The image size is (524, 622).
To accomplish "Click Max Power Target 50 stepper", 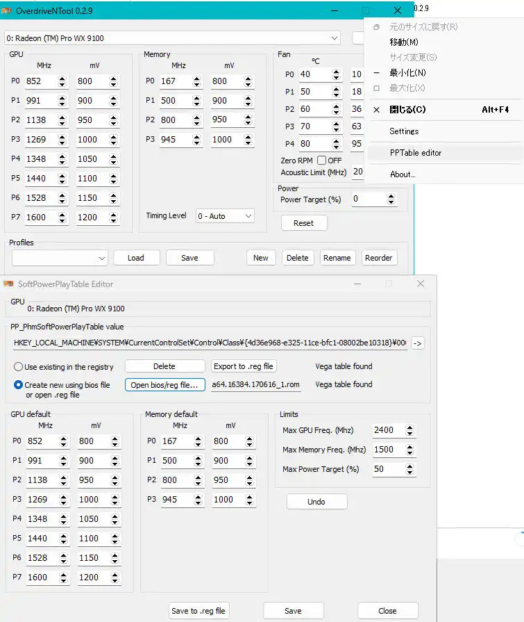I will tap(410, 469).
